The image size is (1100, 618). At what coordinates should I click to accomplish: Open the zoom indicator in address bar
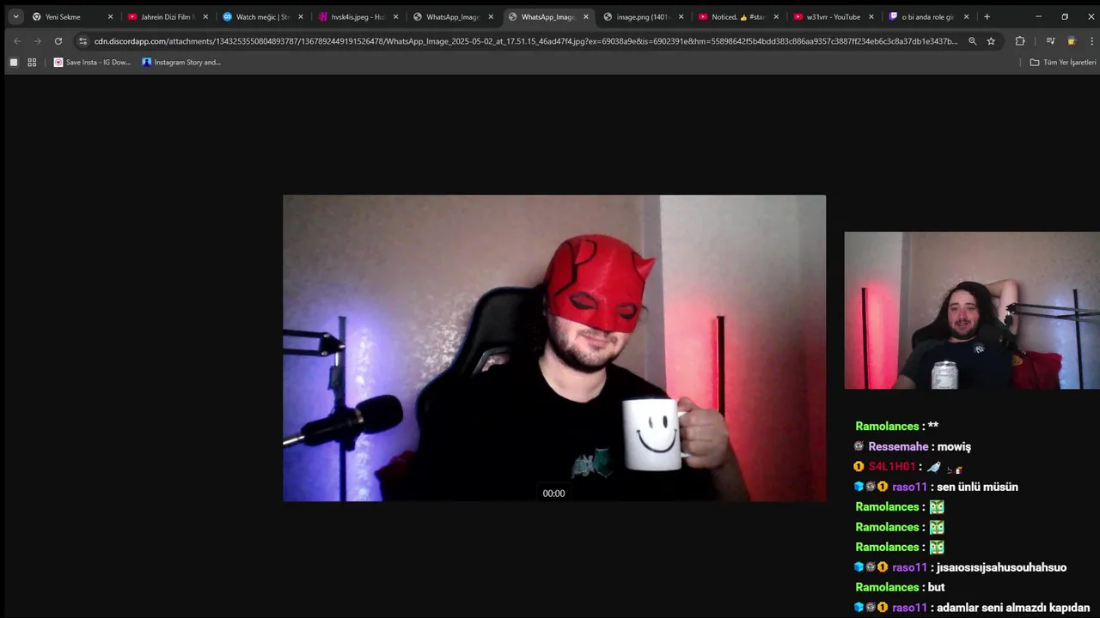tap(972, 41)
